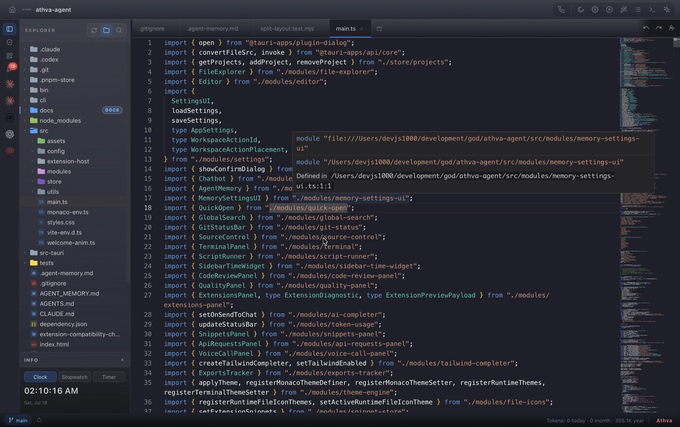Switch to the .gitignore tab

click(151, 29)
